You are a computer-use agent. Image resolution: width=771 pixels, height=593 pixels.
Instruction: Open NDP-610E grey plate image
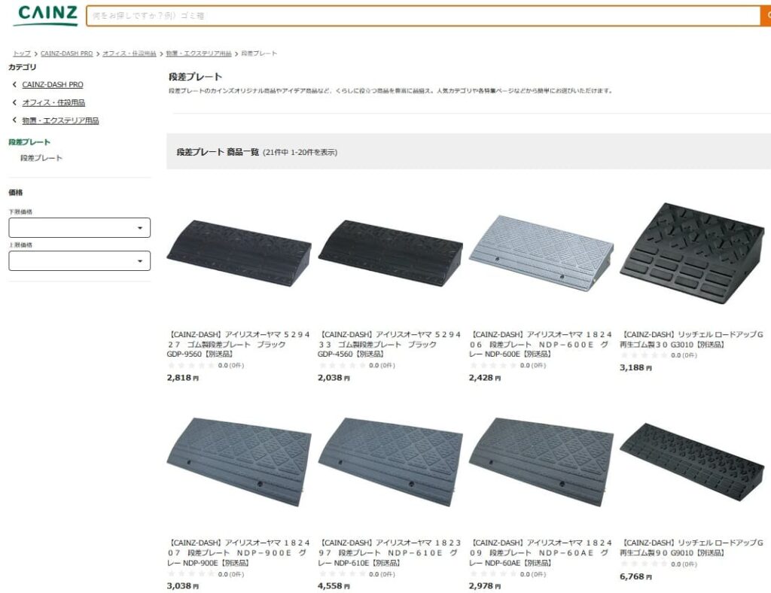390,462
